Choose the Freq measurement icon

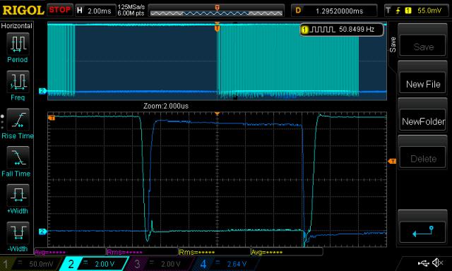[x=18, y=82]
